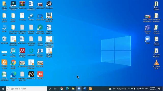
Task: Open the clock showing 9:04 PM
Action: [153, 89]
